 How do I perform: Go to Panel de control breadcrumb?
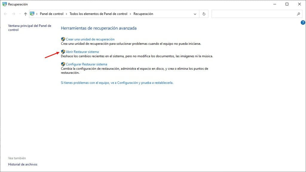[51, 14]
